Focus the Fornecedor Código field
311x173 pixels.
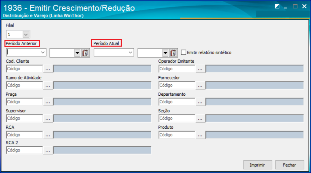coord(177,85)
